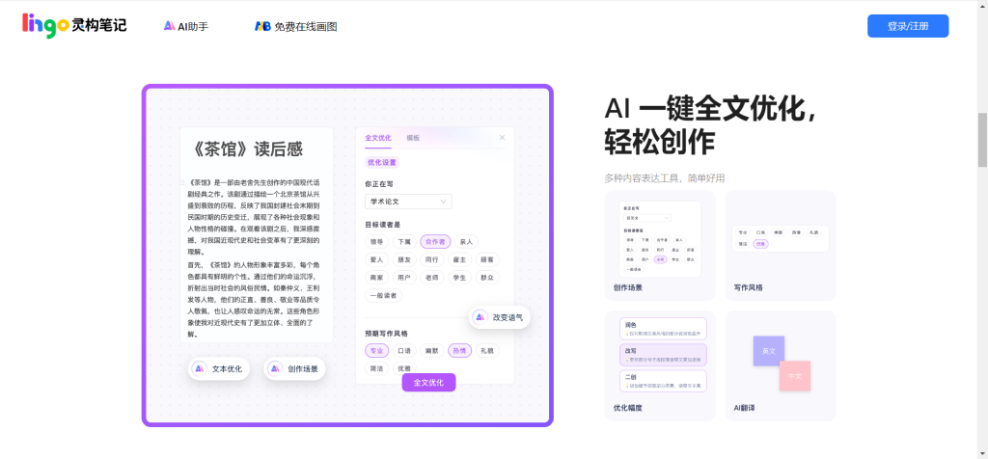Click the lingo 灵构笔记 logo

click(74, 26)
